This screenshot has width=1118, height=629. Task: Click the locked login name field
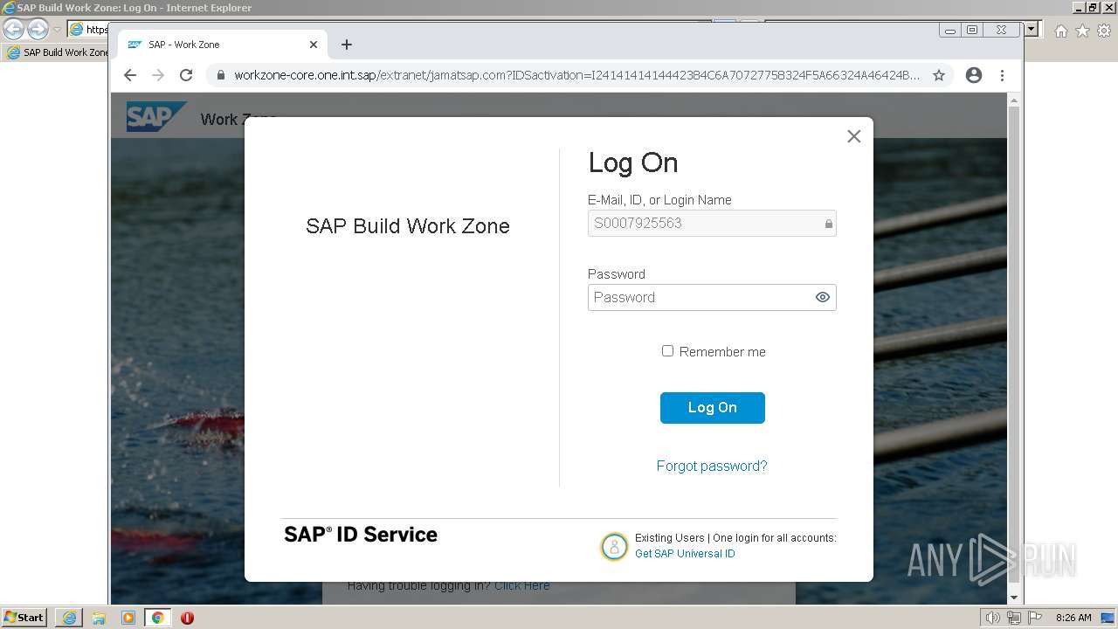[712, 223]
